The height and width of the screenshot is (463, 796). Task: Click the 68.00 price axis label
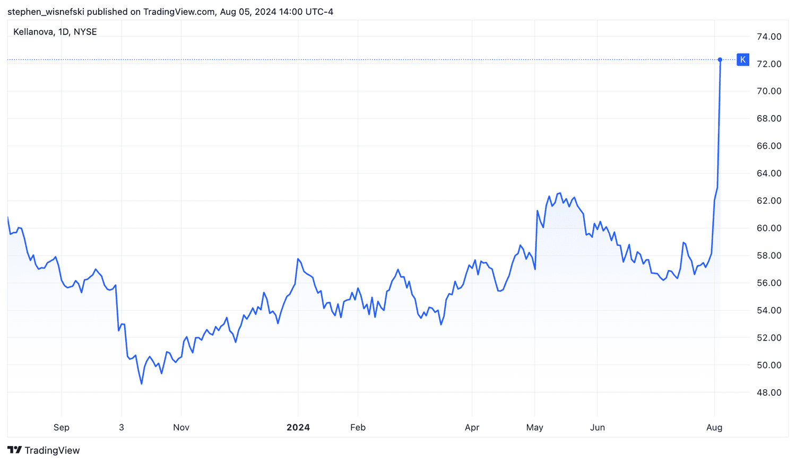tap(769, 118)
